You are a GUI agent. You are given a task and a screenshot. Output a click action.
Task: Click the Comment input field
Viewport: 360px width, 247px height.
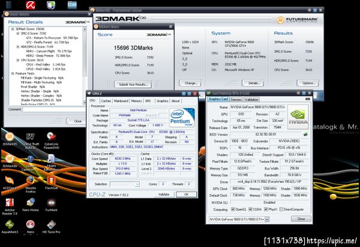(54, 109)
